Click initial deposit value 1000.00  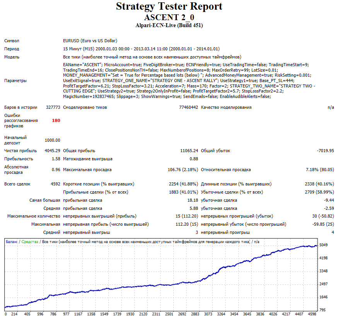point(52,140)
